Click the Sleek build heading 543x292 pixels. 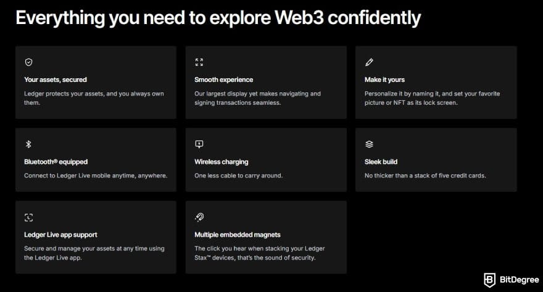tap(381, 162)
